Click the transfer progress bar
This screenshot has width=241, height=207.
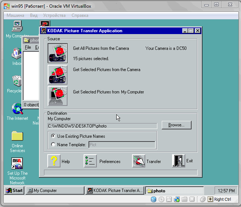point(121,173)
